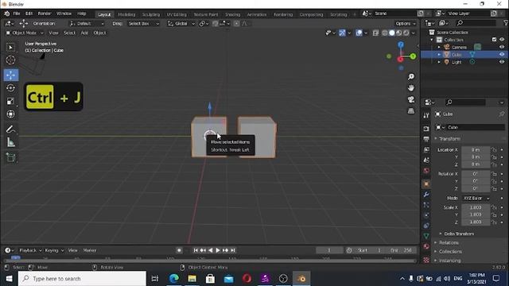Screen dimensions: 509x286
Task: Open the timeline Playback menu
Action: pyautogui.click(x=30, y=250)
